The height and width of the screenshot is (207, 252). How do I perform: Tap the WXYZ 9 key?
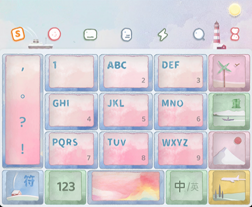tap(180, 150)
